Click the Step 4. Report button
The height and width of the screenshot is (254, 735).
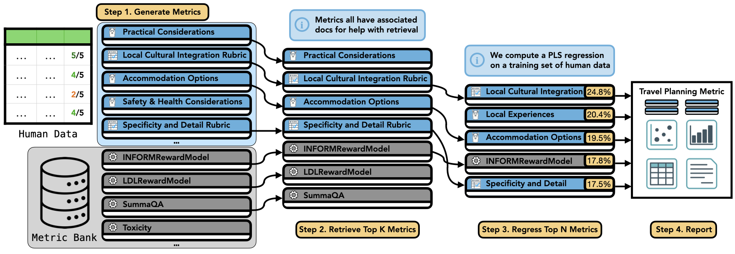(684, 229)
